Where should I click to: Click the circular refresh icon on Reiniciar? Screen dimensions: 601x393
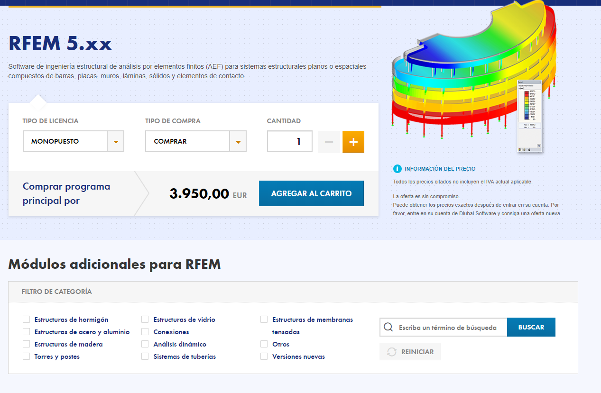[x=391, y=351]
